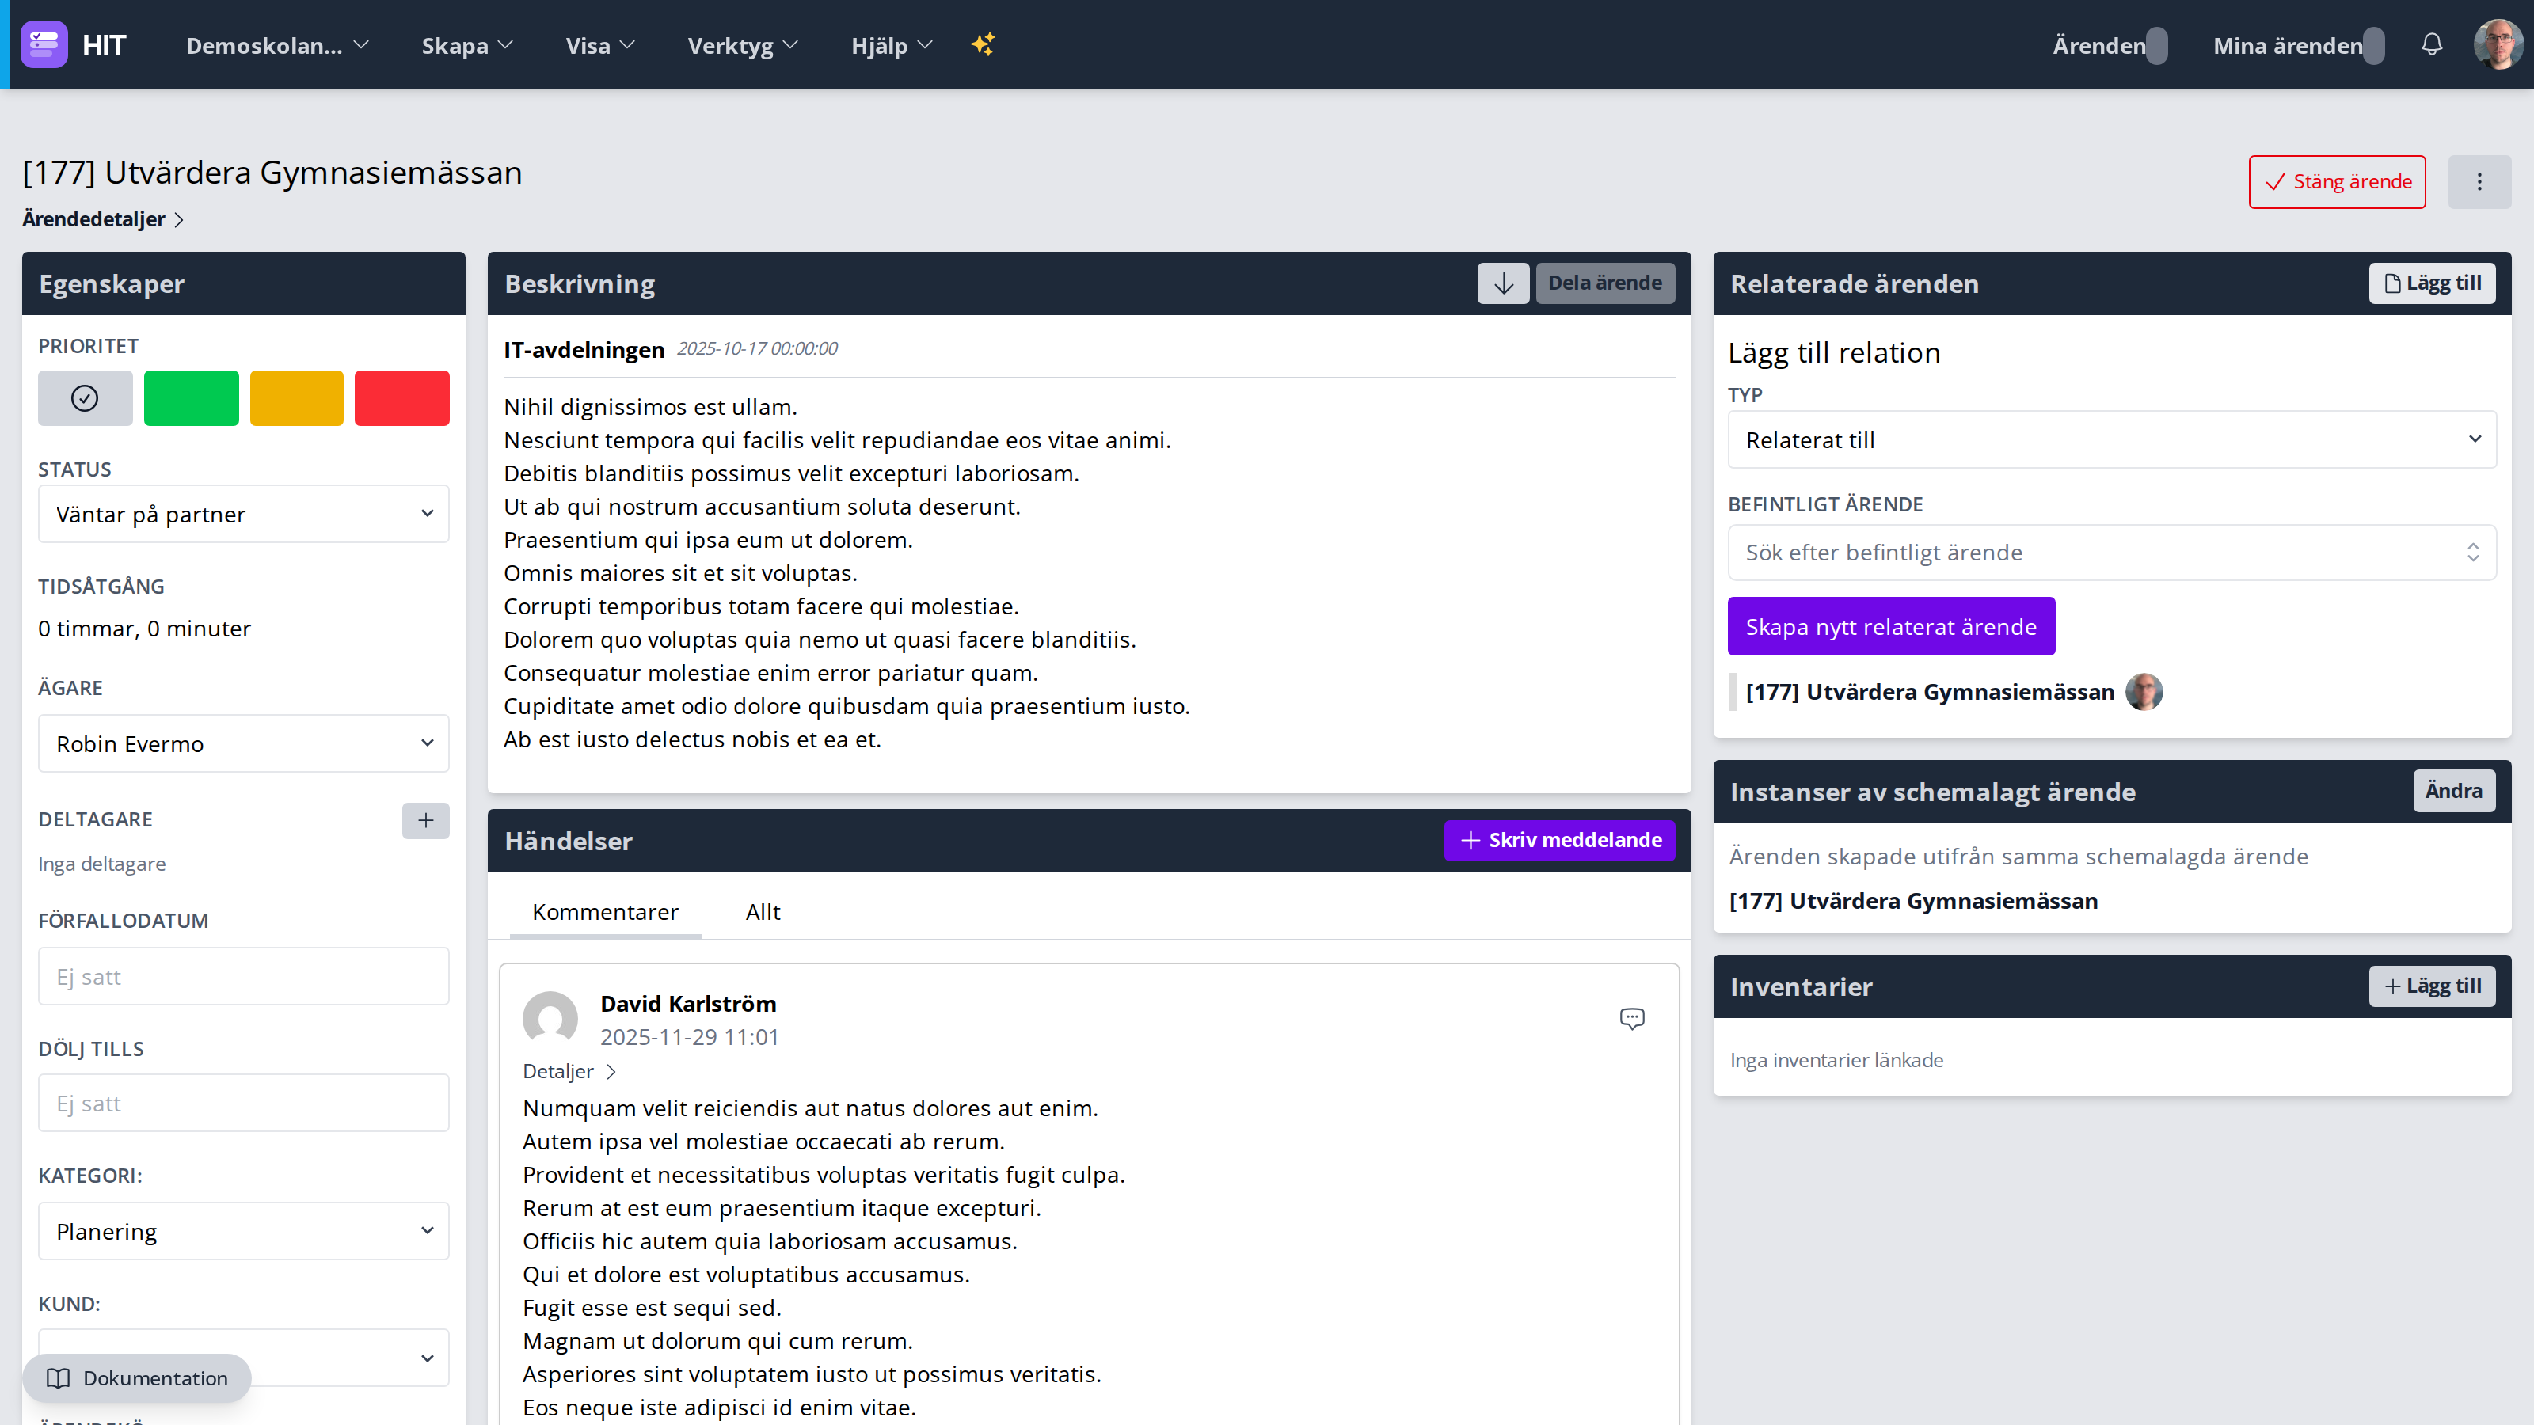The width and height of the screenshot is (2534, 1425).
Task: Switch to the Kommentarer tab
Action: (x=605, y=912)
